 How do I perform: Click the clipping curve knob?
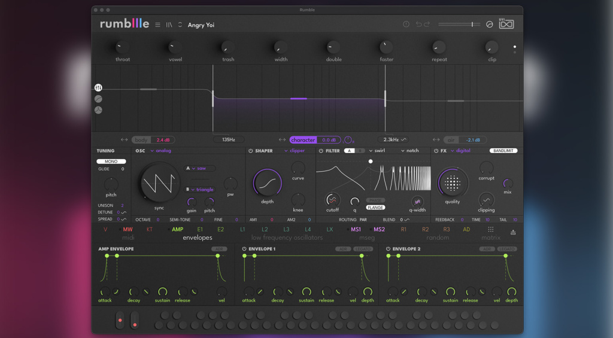click(486, 200)
